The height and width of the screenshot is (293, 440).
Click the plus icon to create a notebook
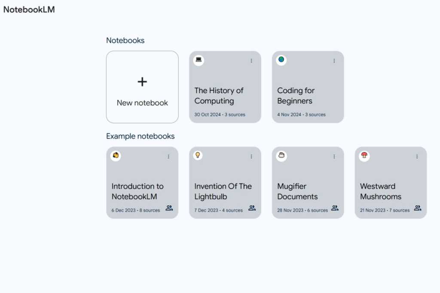[x=142, y=82]
